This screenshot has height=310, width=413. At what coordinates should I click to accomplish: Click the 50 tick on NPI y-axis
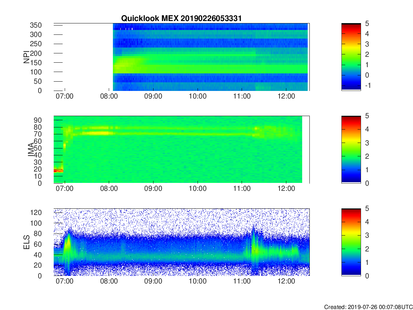click(x=38, y=81)
